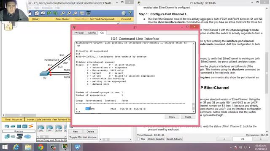Click the volume speaker tray icon
Viewport: 270px width, 151px height.
click(x=250, y=147)
